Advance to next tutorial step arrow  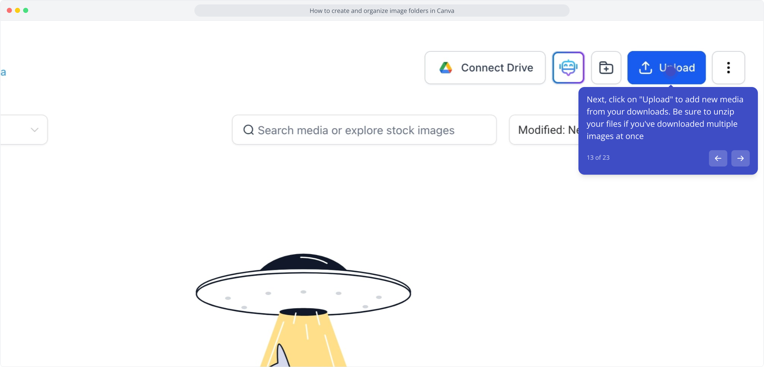[x=740, y=158]
